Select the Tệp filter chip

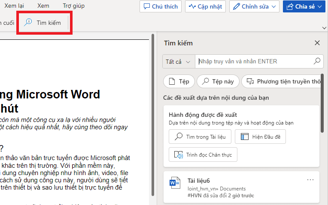(179, 81)
